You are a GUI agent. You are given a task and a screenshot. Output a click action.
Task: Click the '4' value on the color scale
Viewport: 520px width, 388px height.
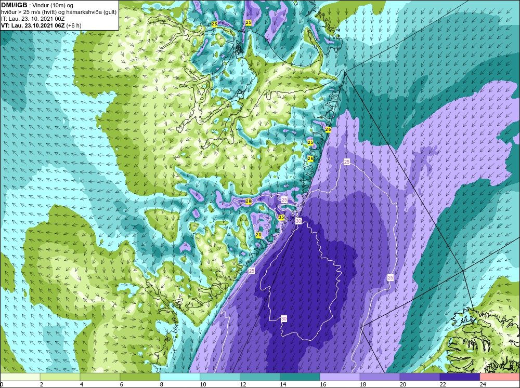point(82,384)
